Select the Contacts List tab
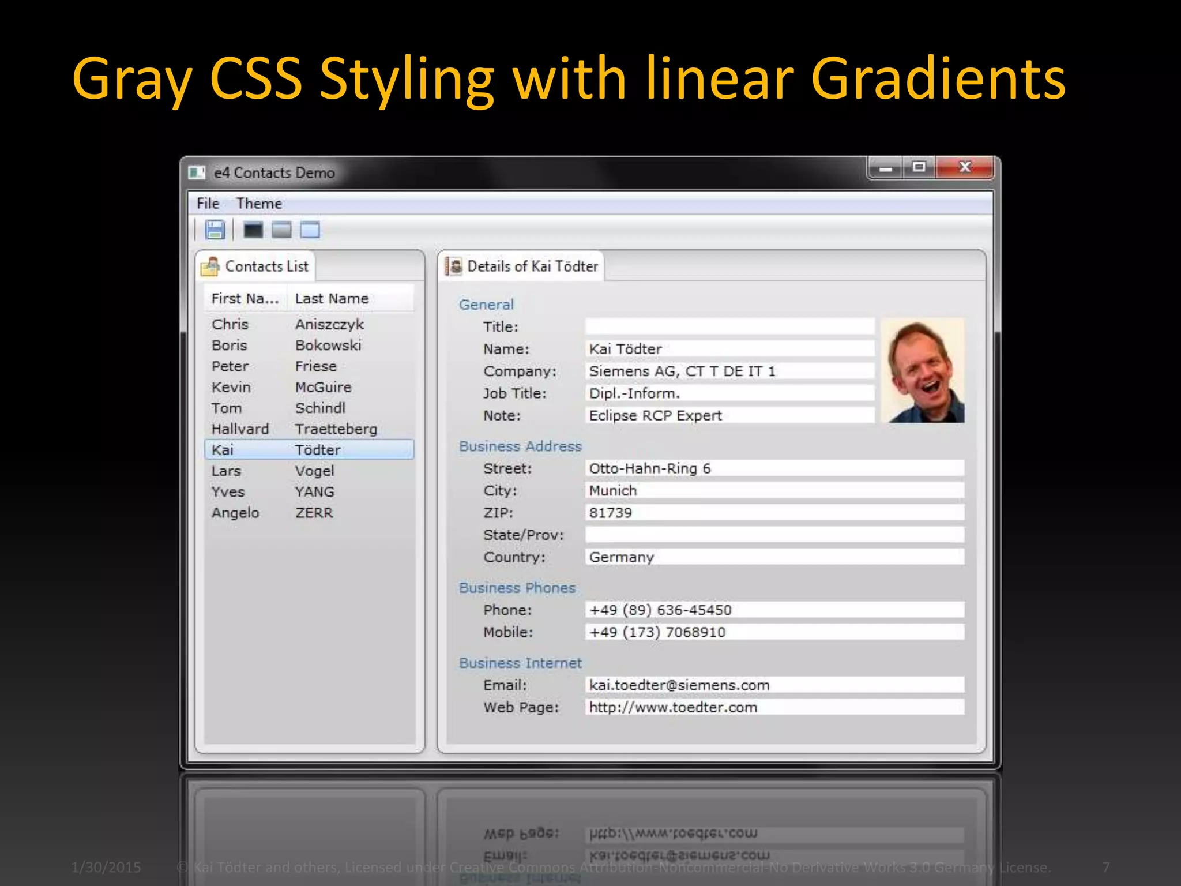 [255, 266]
